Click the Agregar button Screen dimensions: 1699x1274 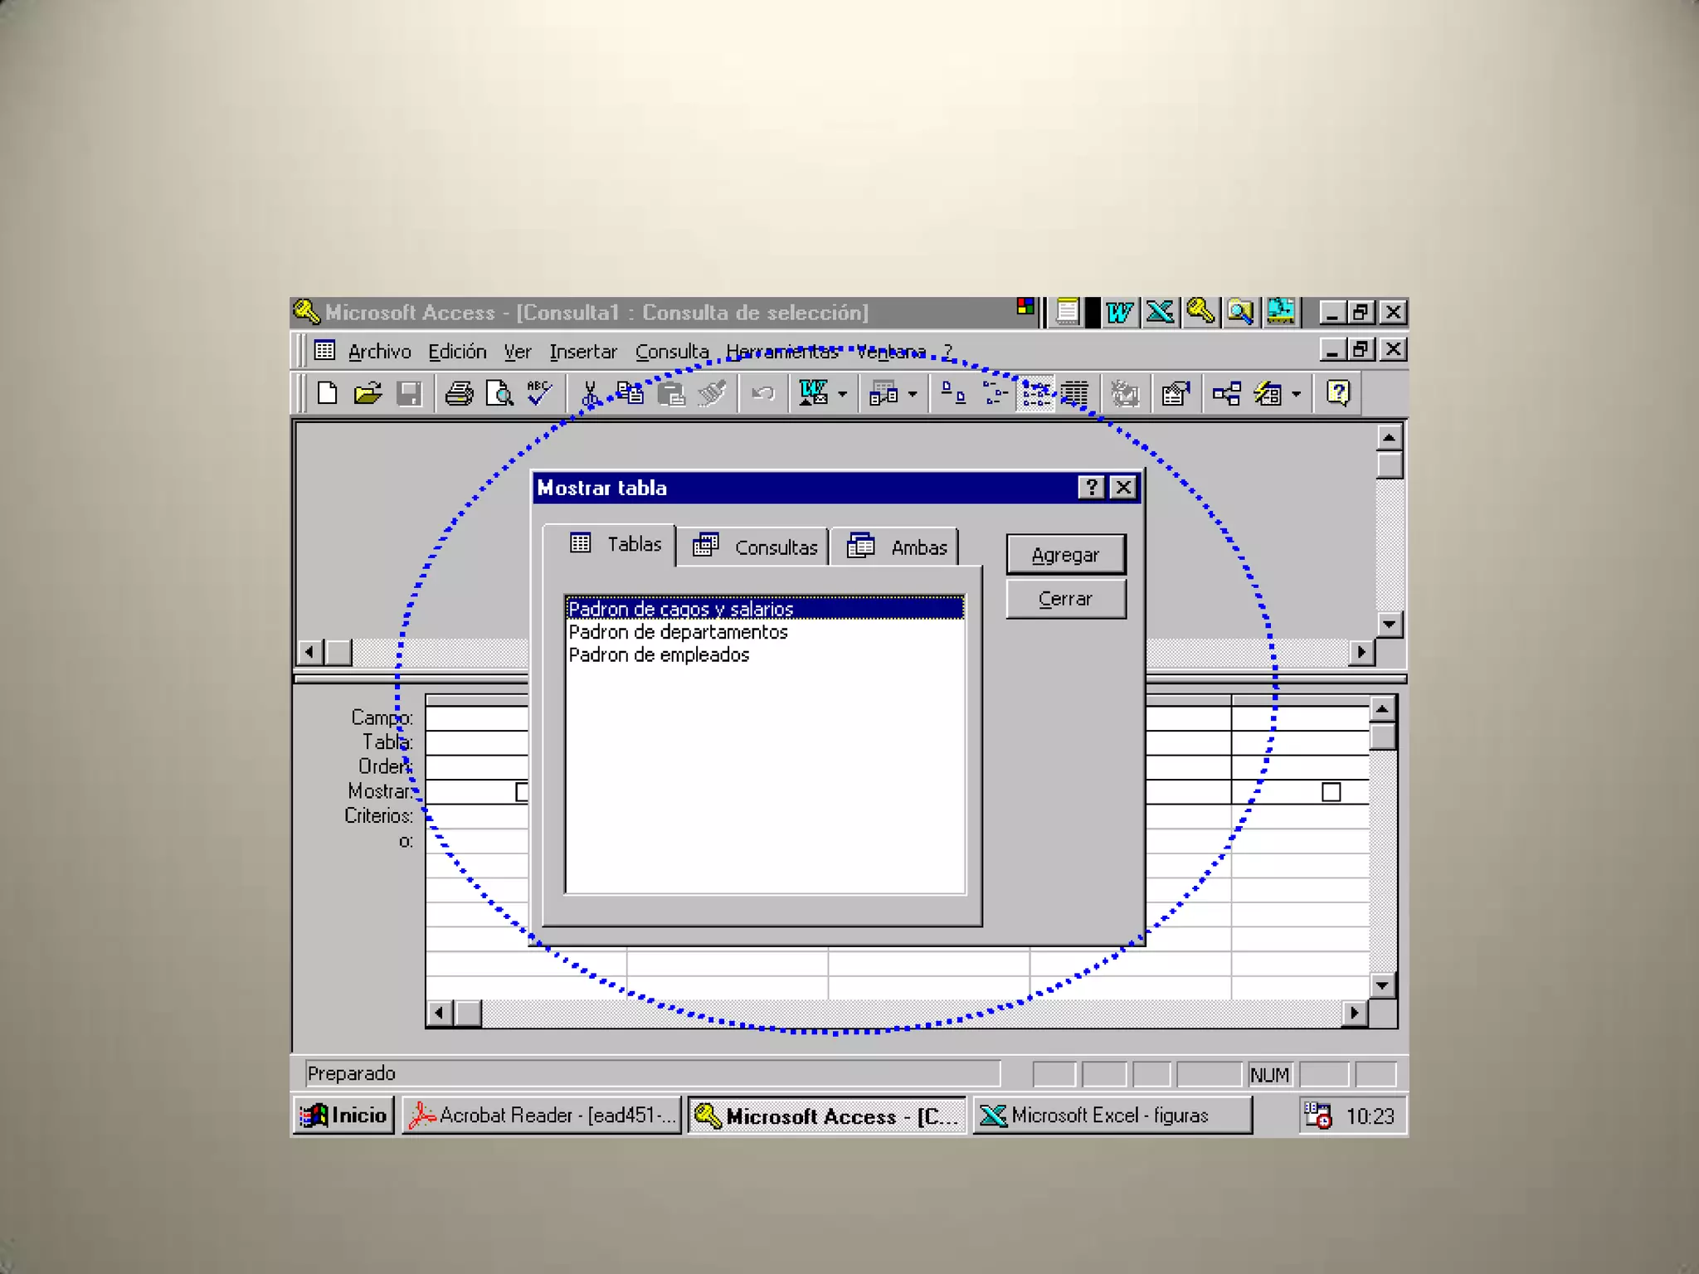click(x=1065, y=555)
